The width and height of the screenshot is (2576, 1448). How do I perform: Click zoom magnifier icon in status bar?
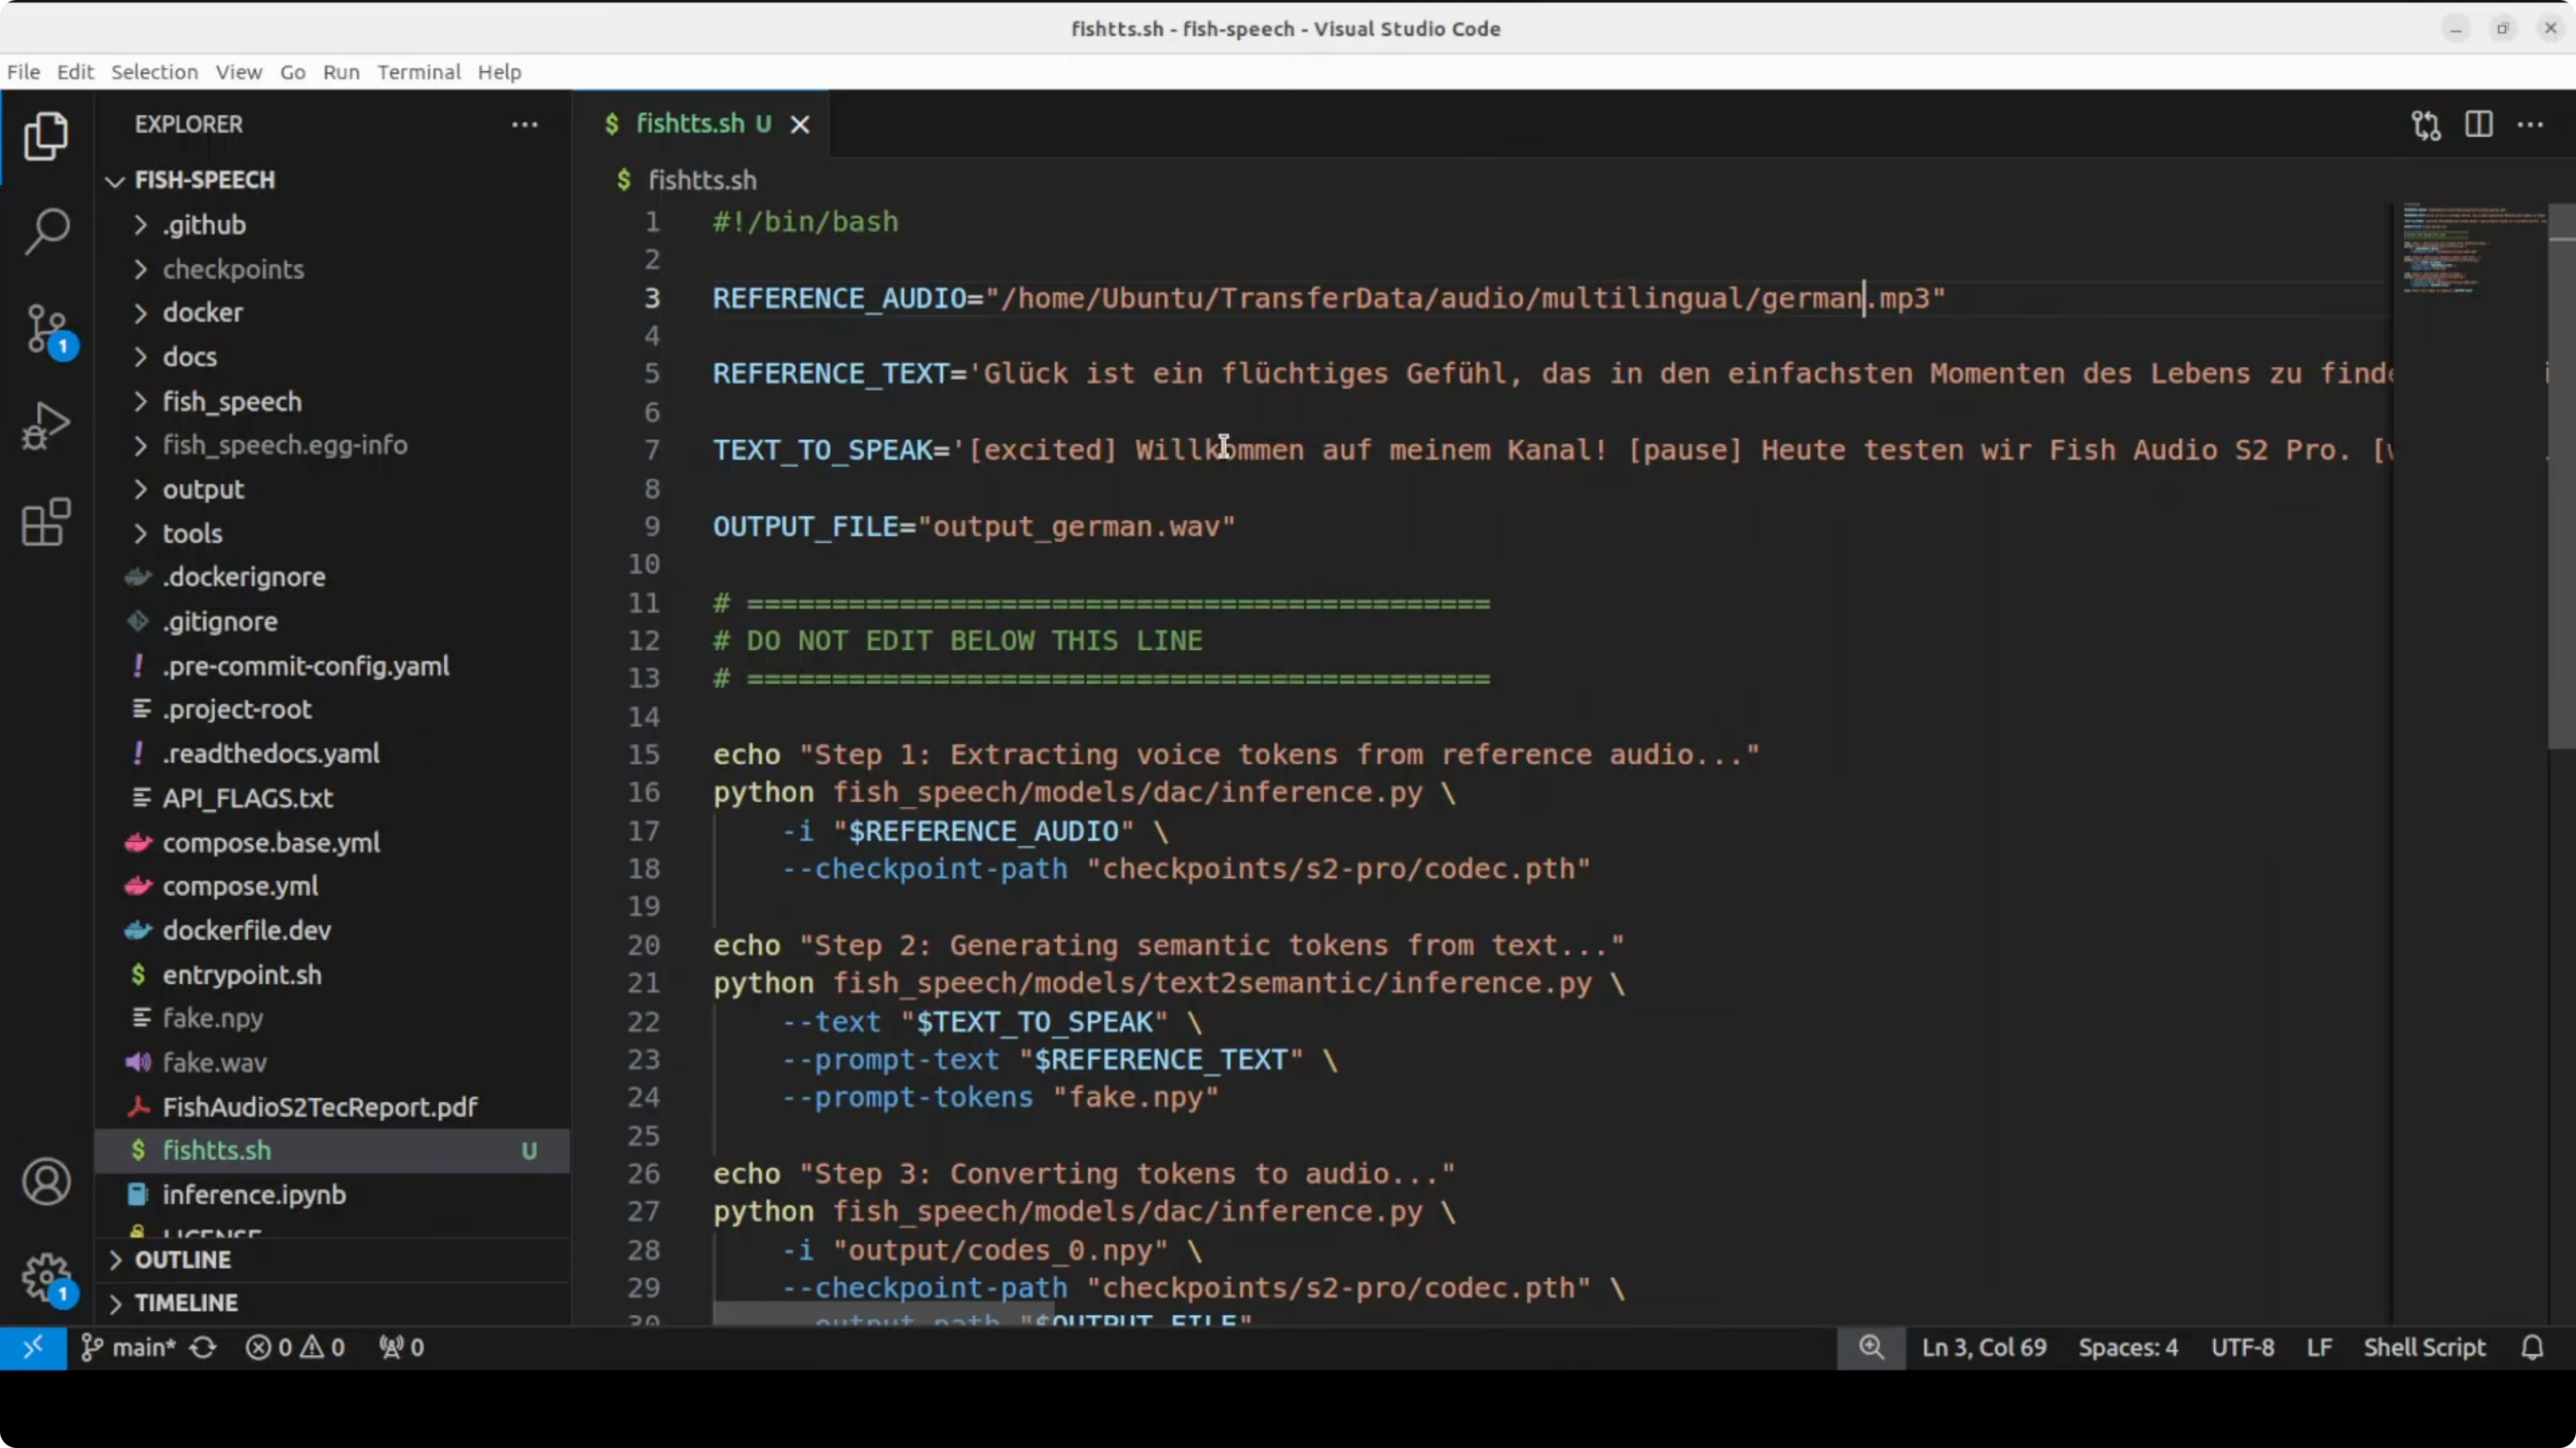[x=1871, y=1348]
